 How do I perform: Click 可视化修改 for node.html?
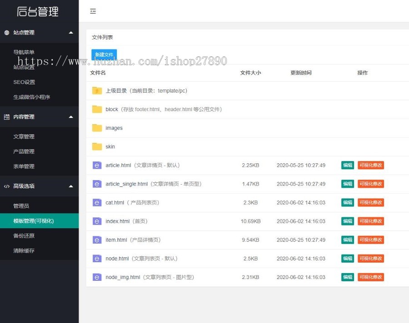[371, 259]
